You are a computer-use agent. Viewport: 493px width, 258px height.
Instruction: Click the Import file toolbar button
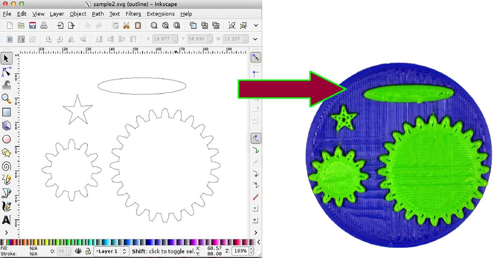point(60,25)
